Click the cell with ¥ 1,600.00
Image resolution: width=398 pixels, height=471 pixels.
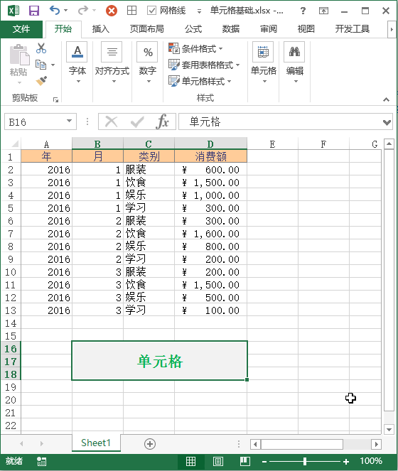[x=210, y=234]
